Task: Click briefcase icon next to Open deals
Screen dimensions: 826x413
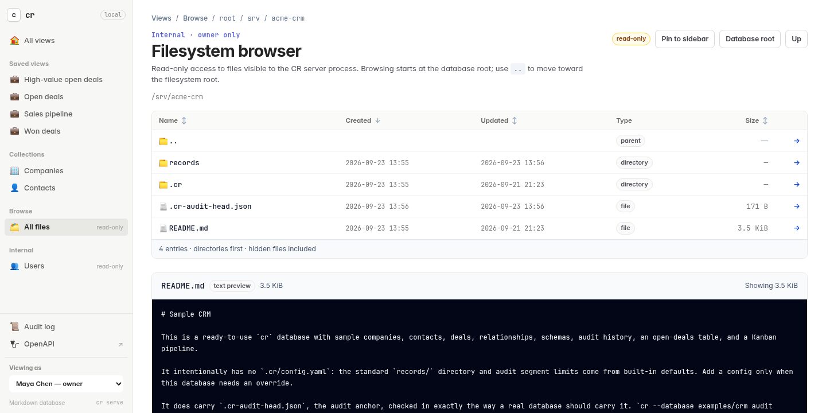Action: coord(15,97)
